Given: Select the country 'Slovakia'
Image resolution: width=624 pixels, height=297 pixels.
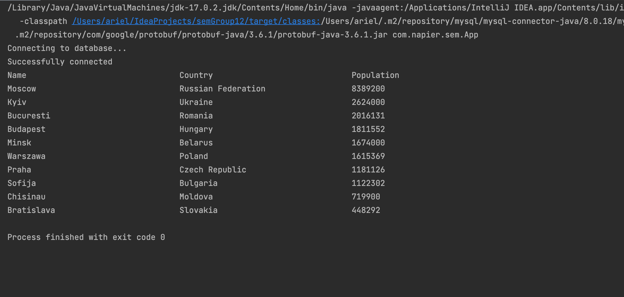Looking at the screenshot, I should (199, 210).
